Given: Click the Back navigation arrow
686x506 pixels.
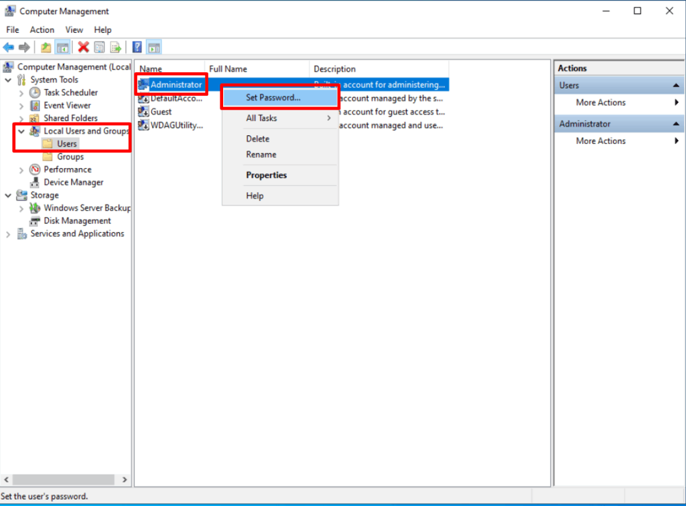Looking at the screenshot, I should (x=9, y=47).
